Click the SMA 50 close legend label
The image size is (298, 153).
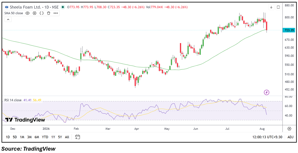pyautogui.click(x=14, y=13)
